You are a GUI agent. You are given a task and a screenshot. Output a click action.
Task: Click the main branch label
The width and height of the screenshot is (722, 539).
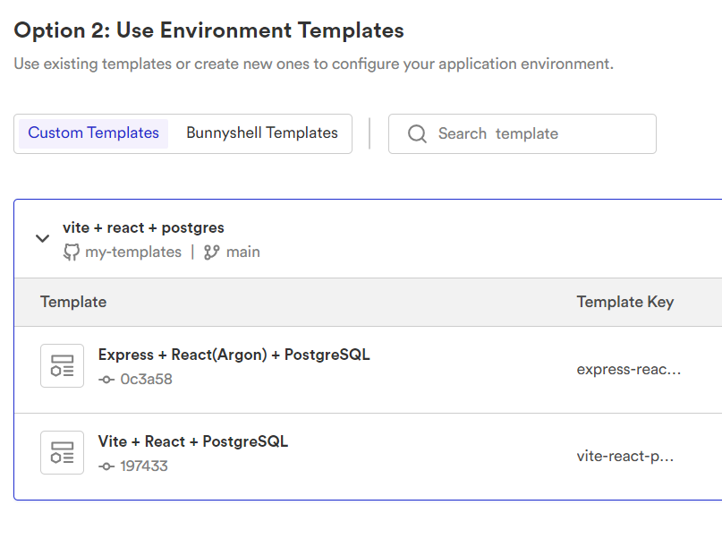pyautogui.click(x=243, y=252)
